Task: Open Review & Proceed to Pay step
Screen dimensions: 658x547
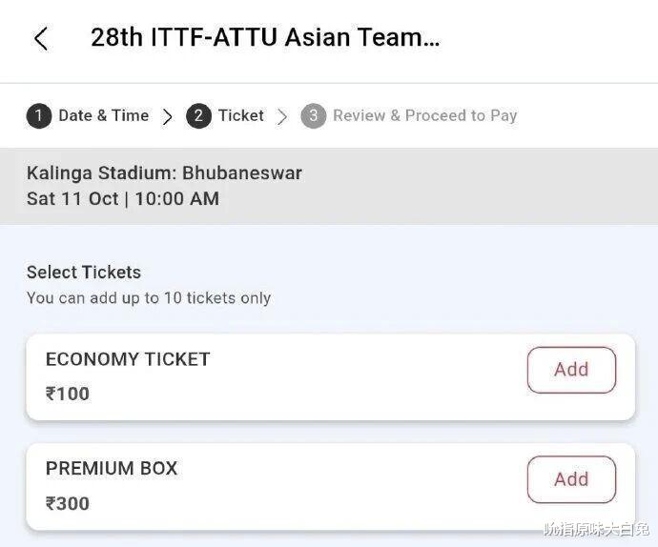Action: point(424,115)
